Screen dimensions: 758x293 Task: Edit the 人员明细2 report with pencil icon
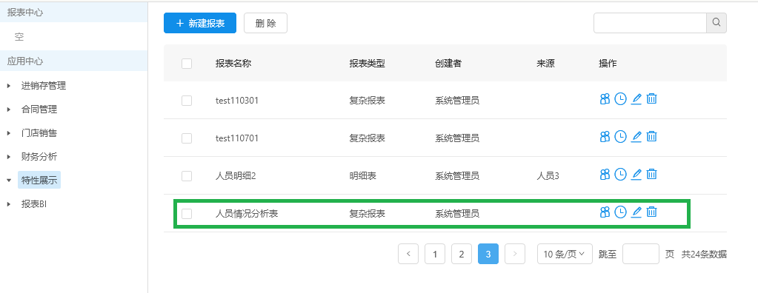click(636, 174)
